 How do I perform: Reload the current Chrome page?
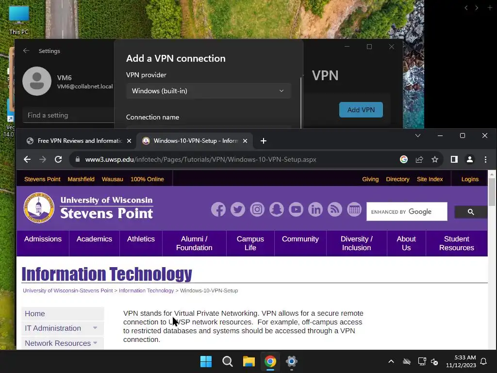click(x=58, y=159)
